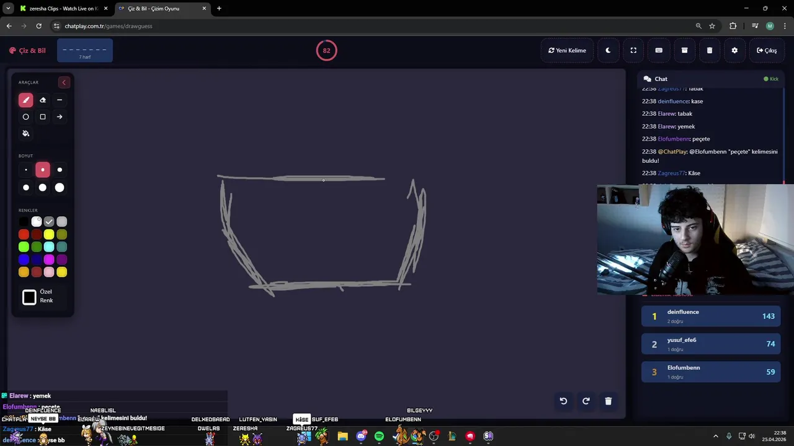This screenshot has width=794, height=446.
Task: Select the arrow drawing tool
Action: click(x=60, y=116)
